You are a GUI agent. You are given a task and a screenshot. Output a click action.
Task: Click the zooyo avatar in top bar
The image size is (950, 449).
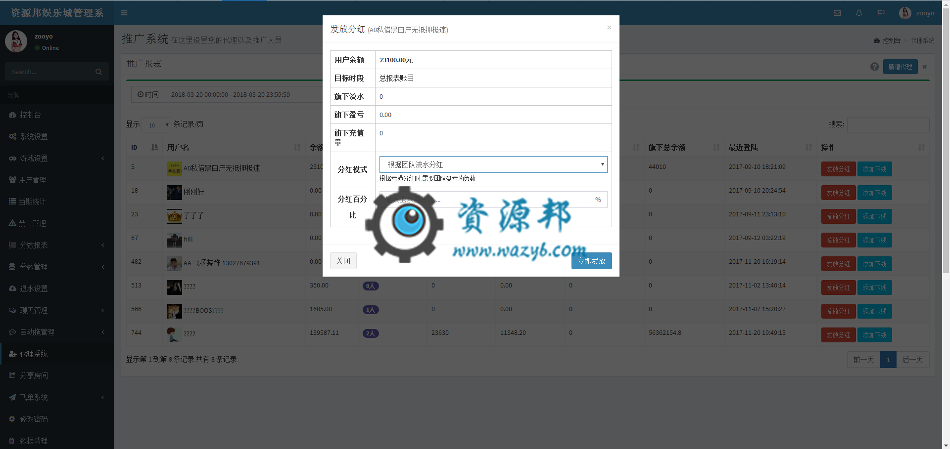(905, 13)
